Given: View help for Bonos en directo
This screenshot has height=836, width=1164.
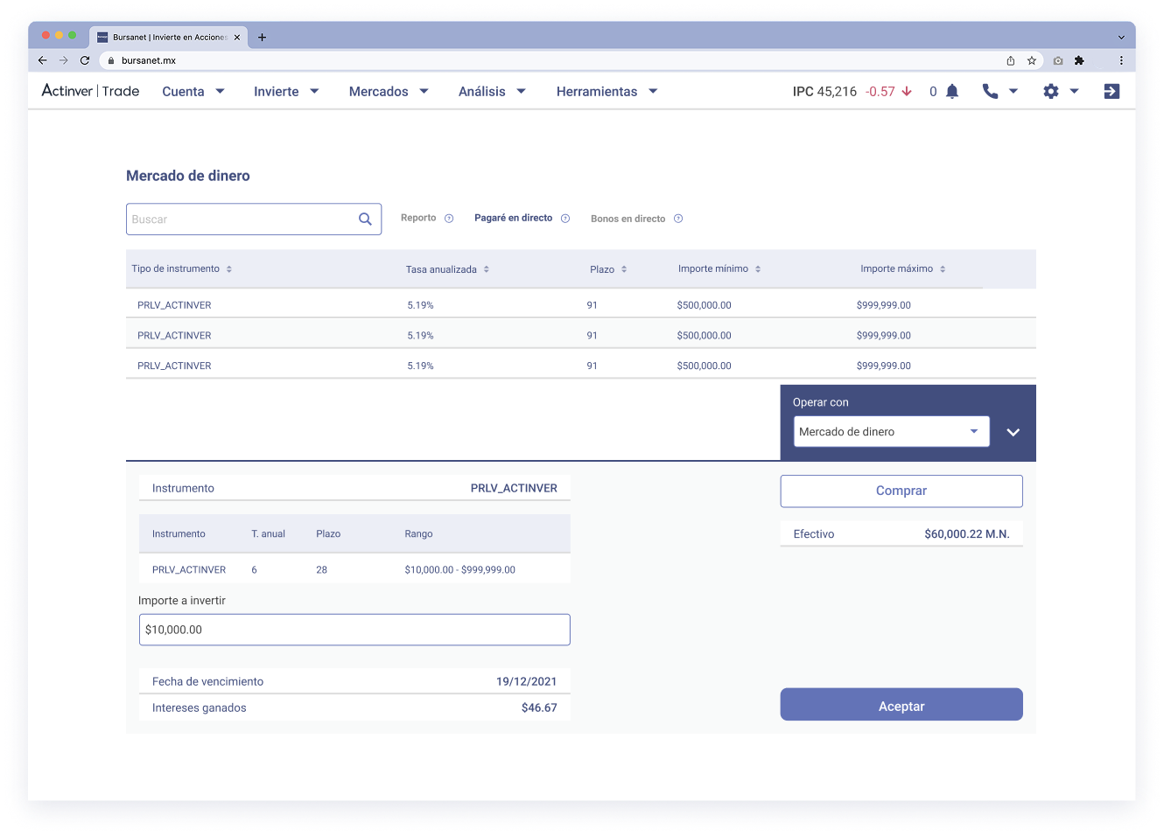Looking at the screenshot, I should [678, 219].
